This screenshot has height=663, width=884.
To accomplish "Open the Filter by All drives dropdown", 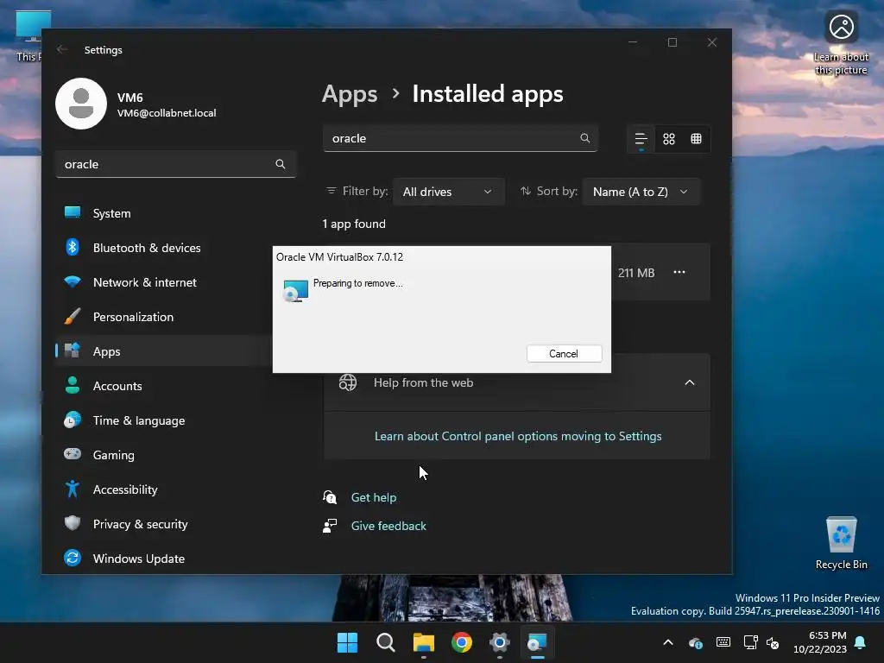I will pyautogui.click(x=449, y=192).
